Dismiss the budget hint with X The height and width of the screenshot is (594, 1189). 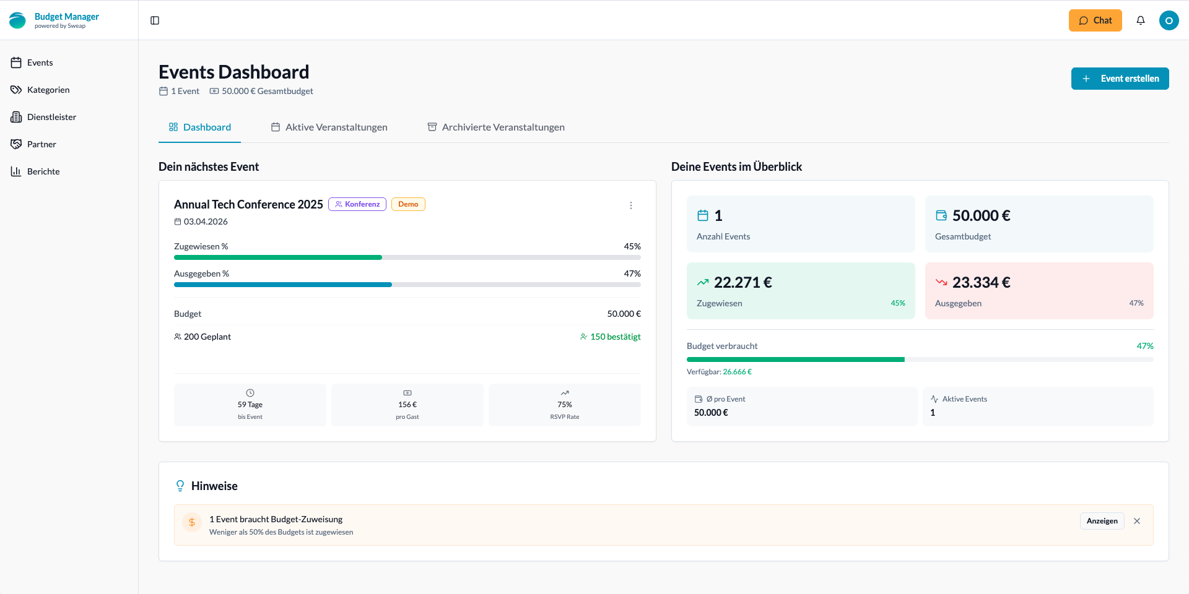1136,521
